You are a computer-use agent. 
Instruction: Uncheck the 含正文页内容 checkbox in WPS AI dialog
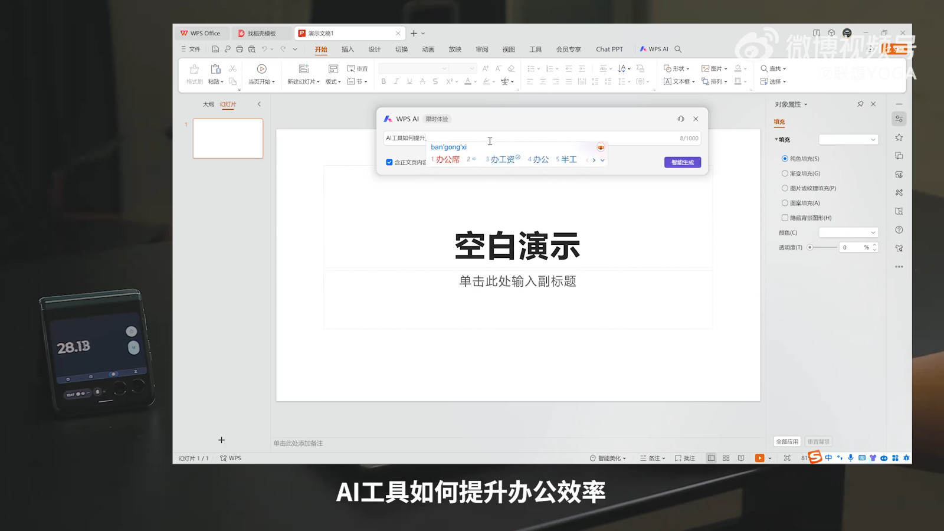click(x=389, y=162)
